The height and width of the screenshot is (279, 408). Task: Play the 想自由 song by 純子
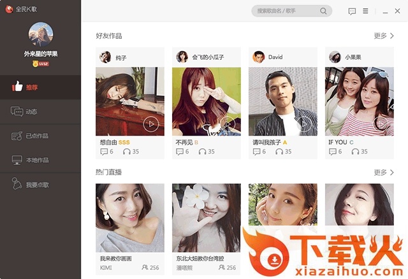tap(151, 124)
